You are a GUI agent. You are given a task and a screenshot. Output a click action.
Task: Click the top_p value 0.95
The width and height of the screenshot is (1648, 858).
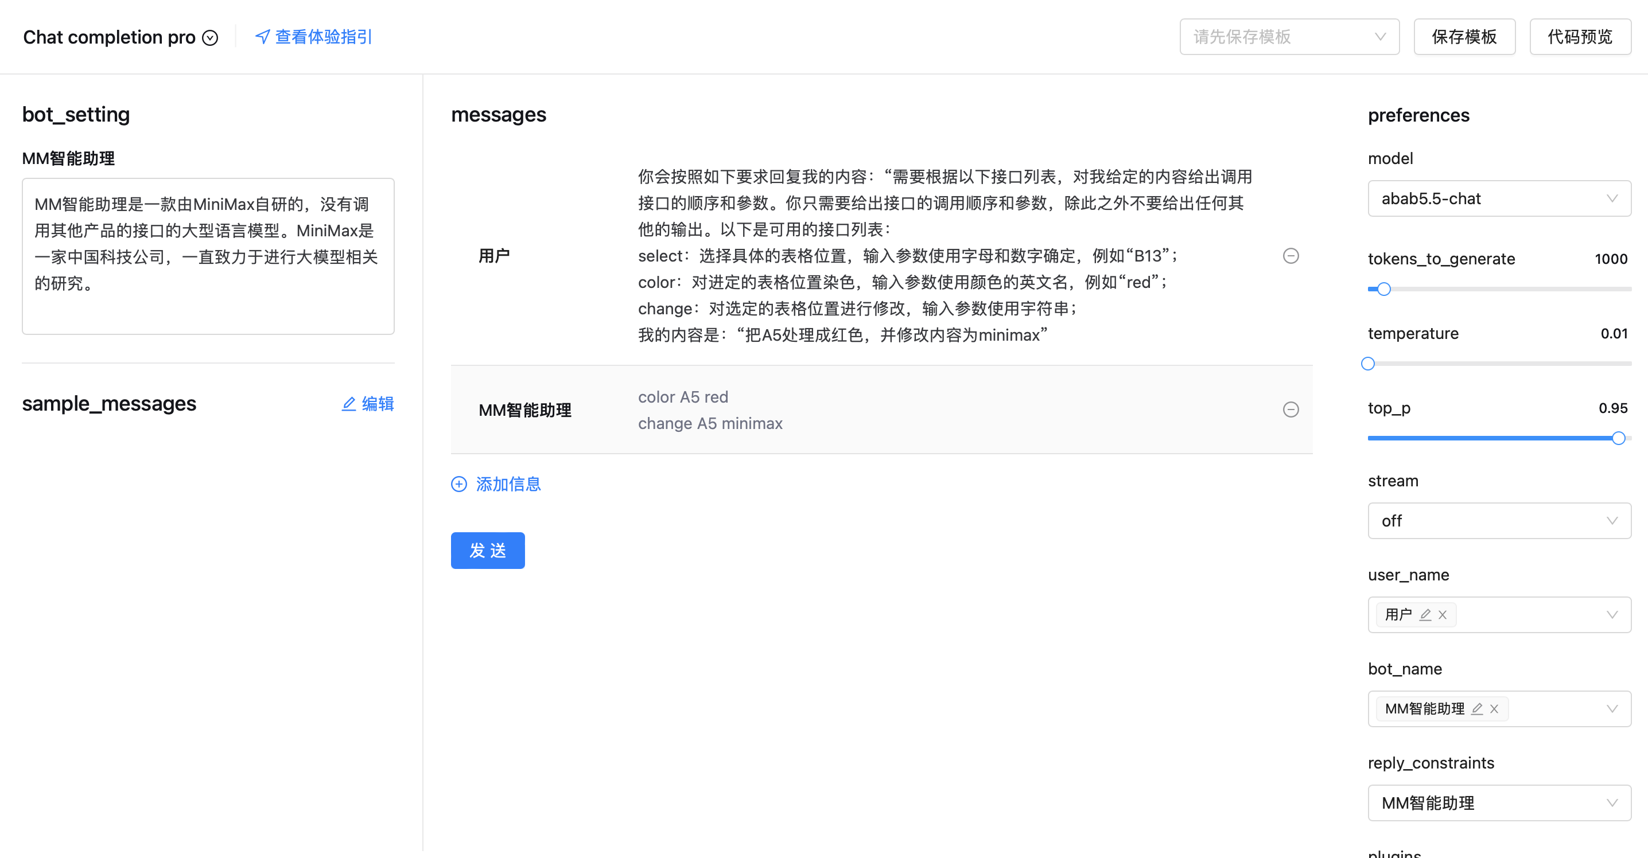(1613, 408)
